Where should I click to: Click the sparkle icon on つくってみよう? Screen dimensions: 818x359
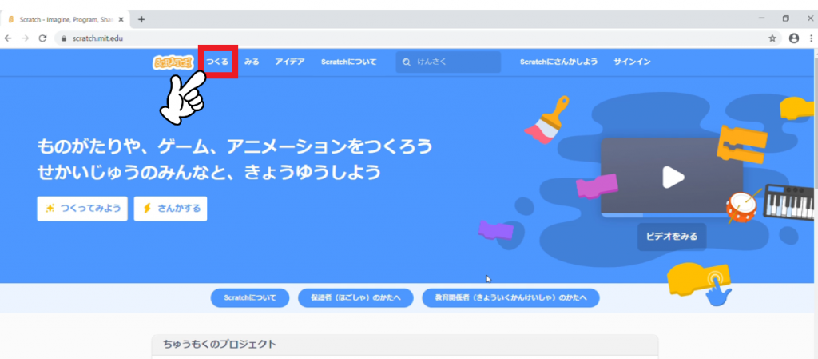pyautogui.click(x=50, y=209)
